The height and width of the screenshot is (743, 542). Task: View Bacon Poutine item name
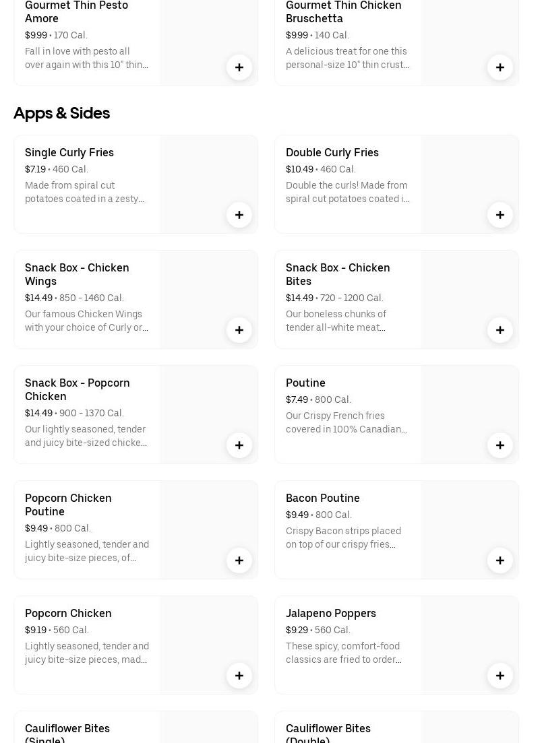pyautogui.click(x=323, y=498)
